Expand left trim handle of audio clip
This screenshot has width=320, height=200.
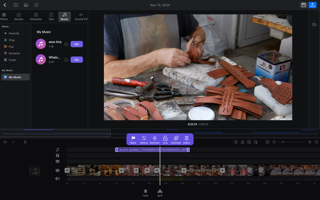(x=117, y=150)
